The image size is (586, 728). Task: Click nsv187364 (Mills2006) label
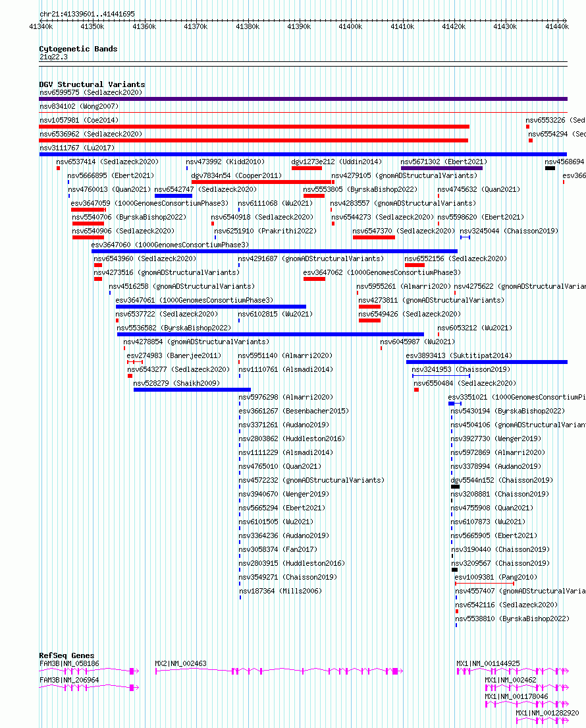point(280,591)
